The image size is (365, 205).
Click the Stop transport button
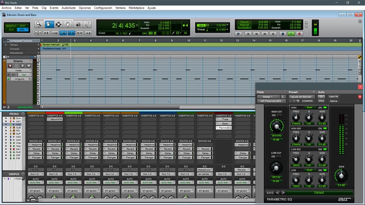coord(283,34)
